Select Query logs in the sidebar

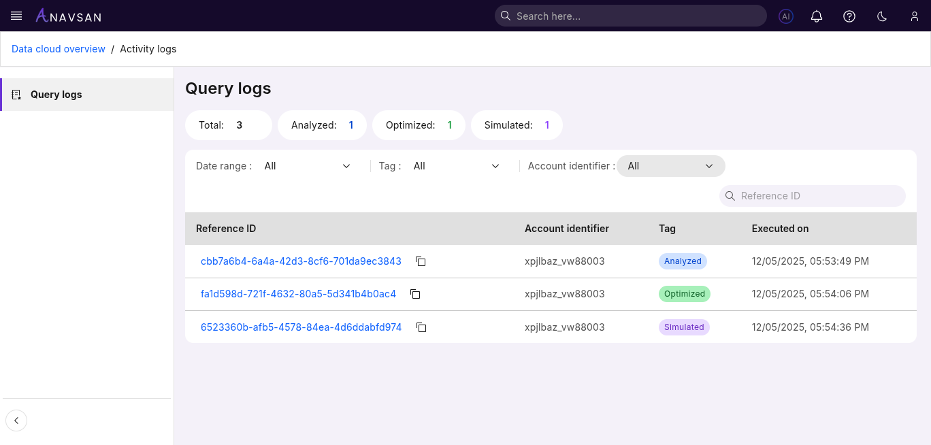[56, 94]
